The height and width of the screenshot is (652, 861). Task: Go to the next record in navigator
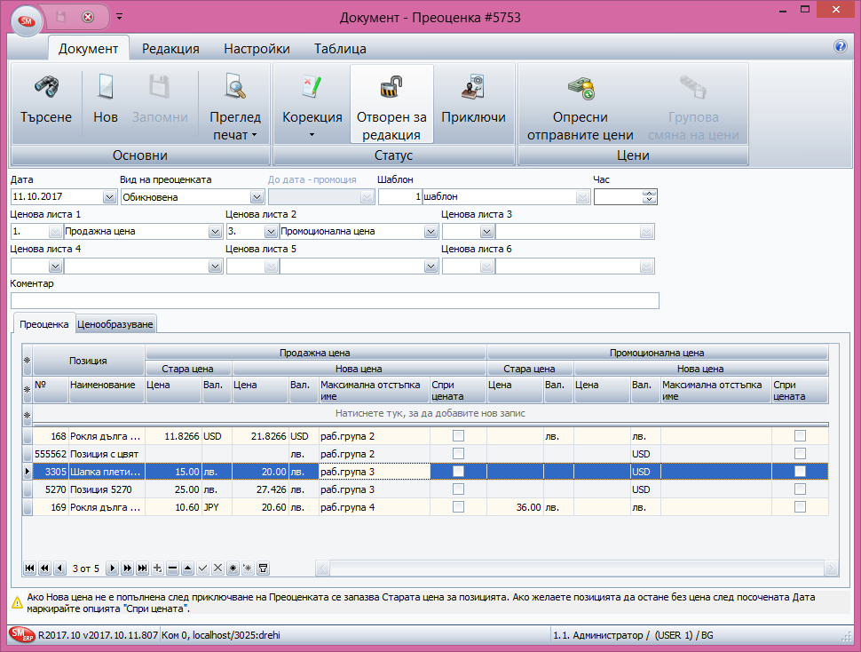[x=112, y=568]
